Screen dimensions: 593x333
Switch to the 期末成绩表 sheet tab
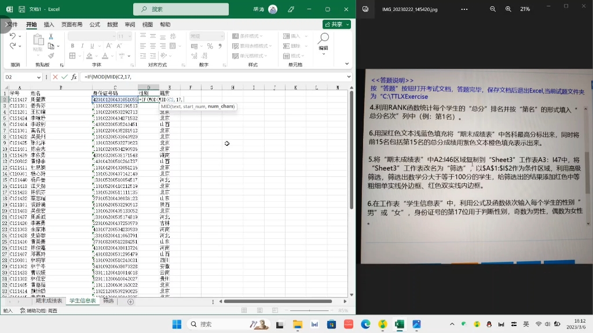click(49, 301)
